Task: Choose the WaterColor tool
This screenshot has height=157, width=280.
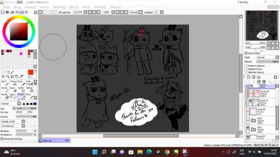Action: point(29,83)
